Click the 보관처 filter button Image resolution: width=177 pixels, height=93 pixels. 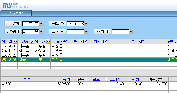(58, 32)
